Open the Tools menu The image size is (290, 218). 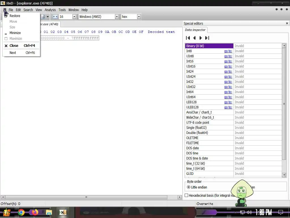[x=62, y=10]
